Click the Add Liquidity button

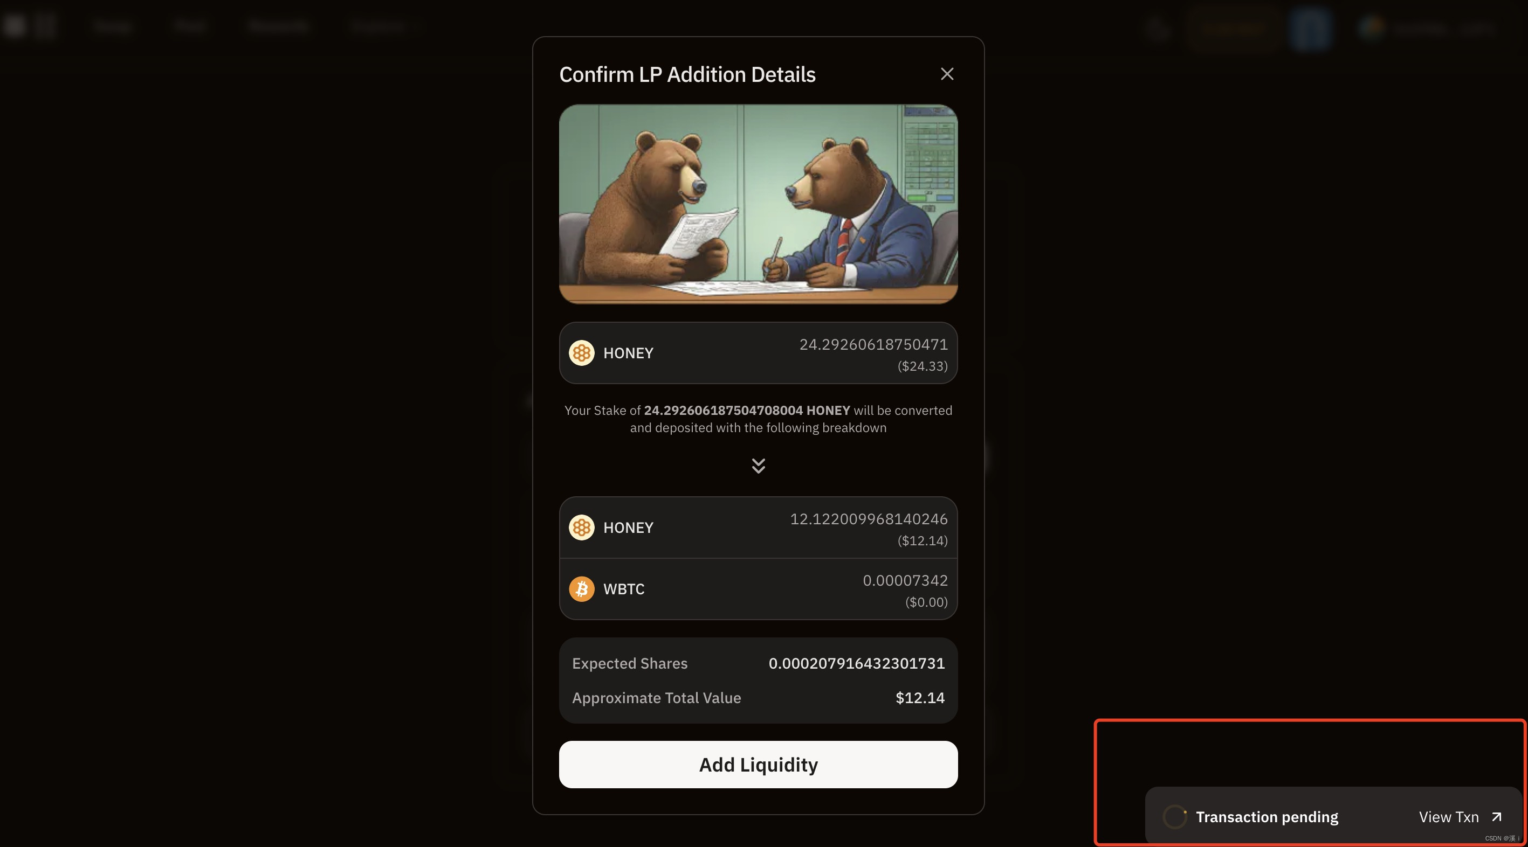coord(758,764)
